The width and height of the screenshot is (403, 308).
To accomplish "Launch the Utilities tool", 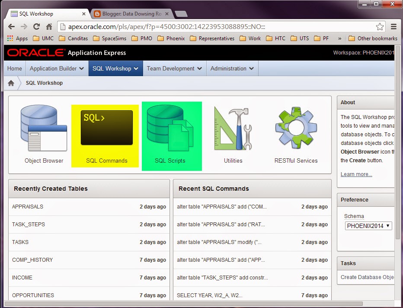I will [233, 128].
